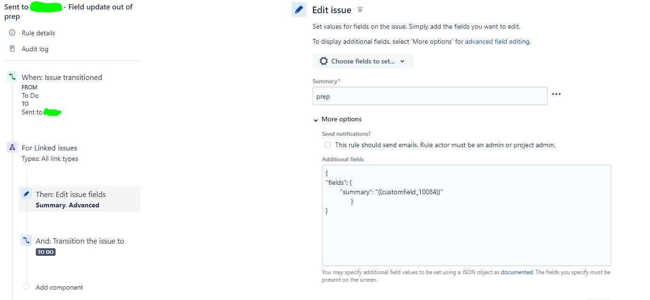This screenshot has width=650, height=300.
Task: Collapse the More options section
Action: click(x=338, y=119)
